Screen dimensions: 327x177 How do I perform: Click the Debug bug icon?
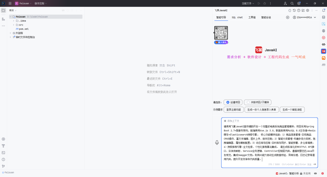[265, 3]
